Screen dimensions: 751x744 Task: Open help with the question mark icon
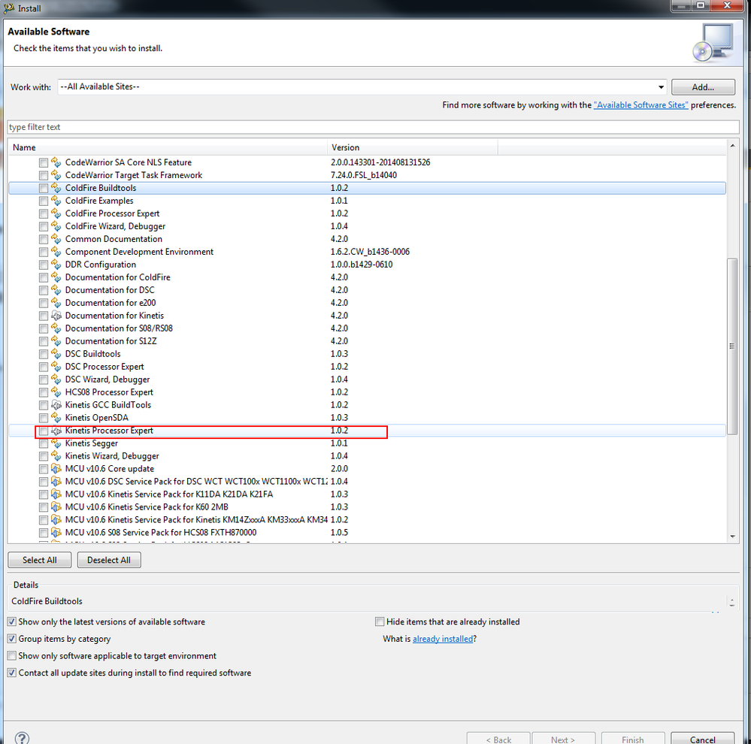[22, 738]
